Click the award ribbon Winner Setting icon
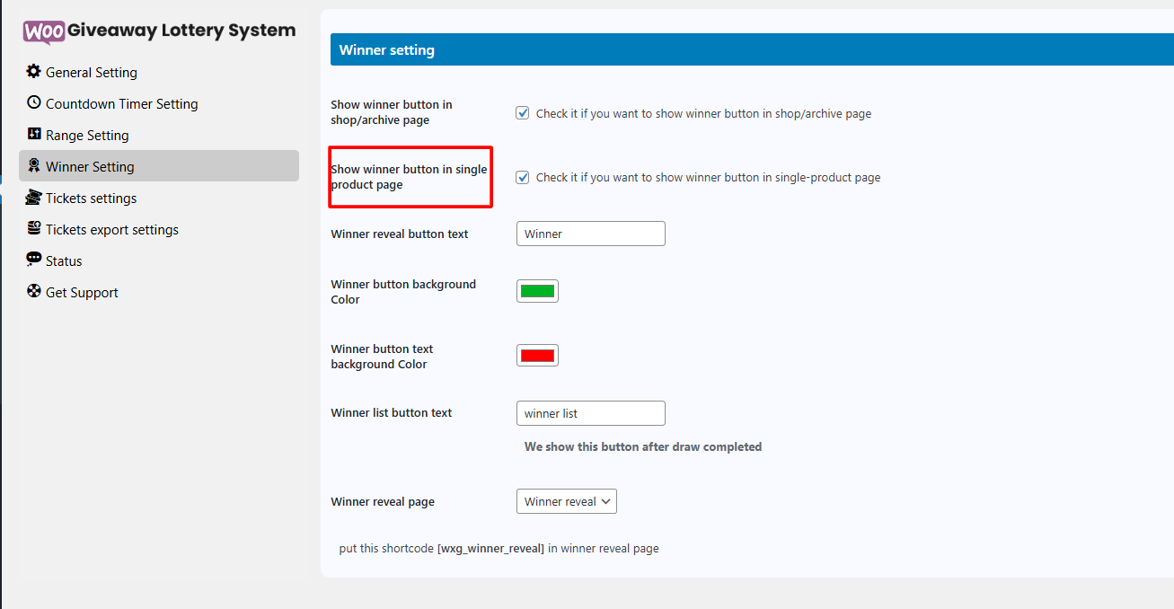Screen dimensions: 1174x609 click(x=33, y=166)
